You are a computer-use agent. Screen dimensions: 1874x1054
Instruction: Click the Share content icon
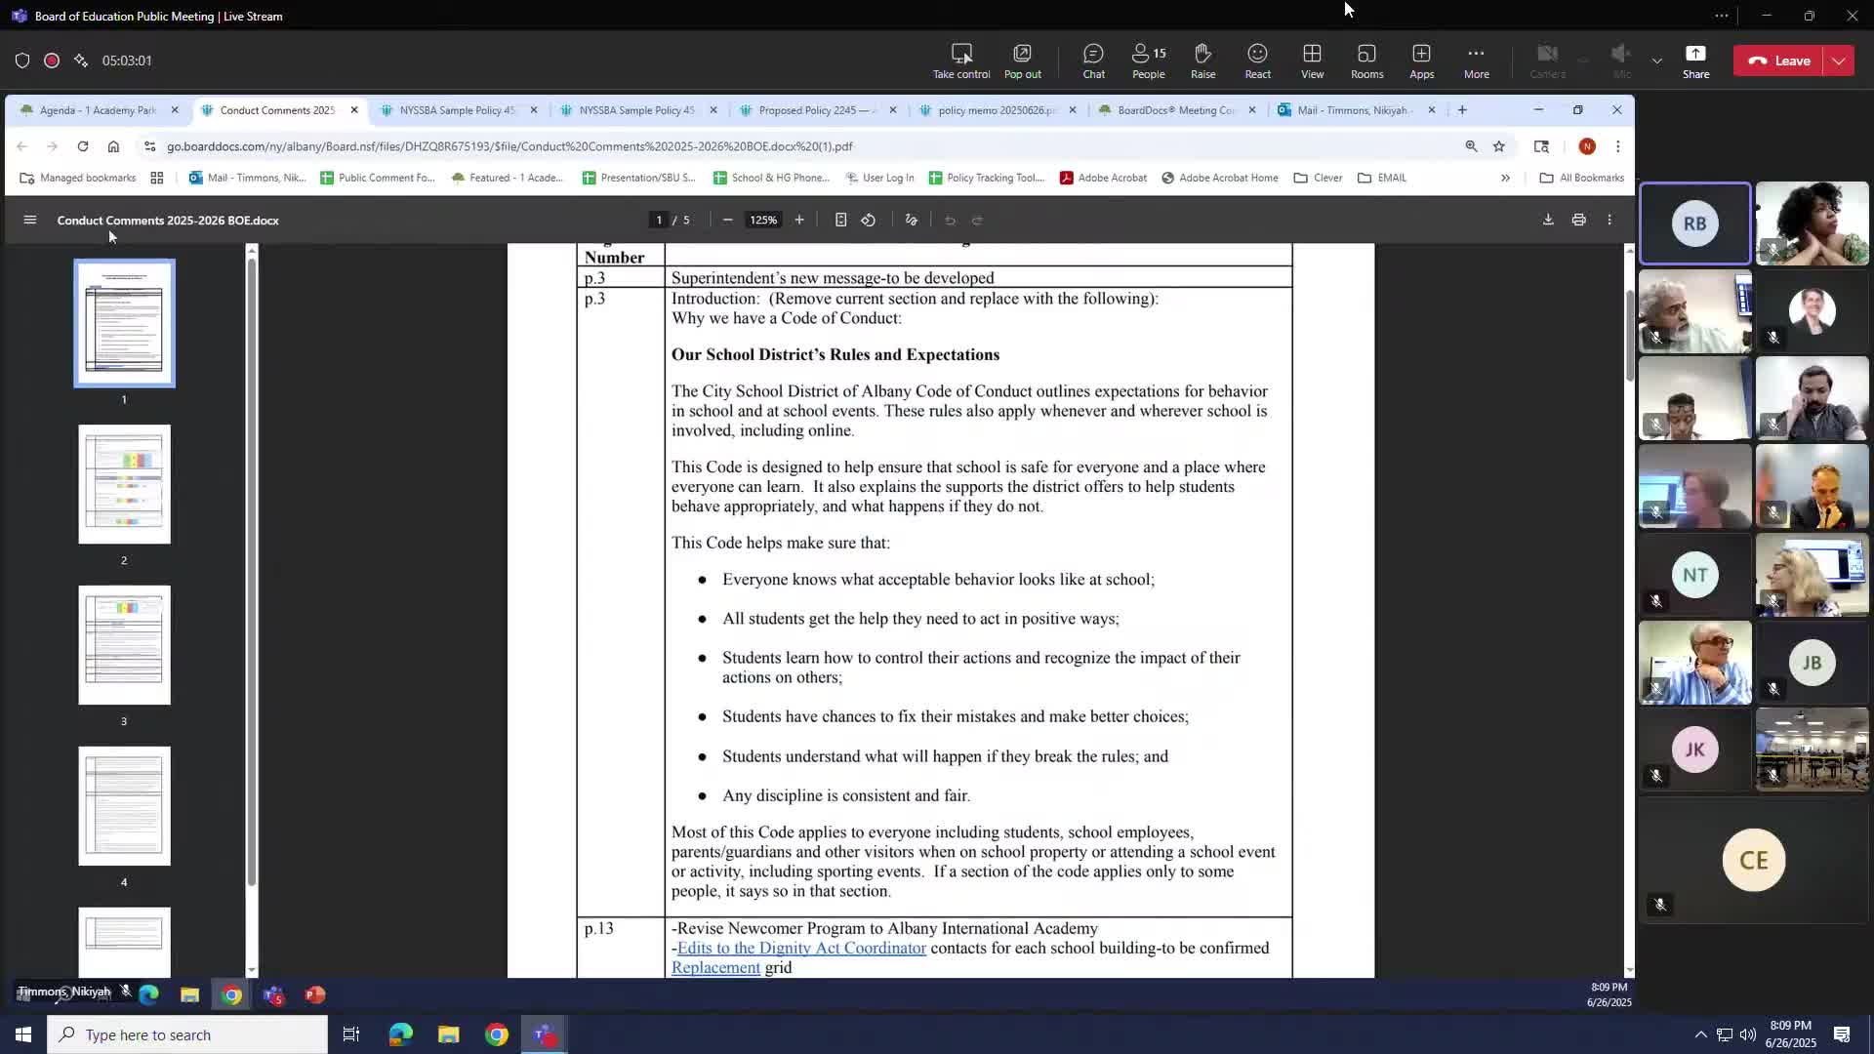tap(1695, 61)
